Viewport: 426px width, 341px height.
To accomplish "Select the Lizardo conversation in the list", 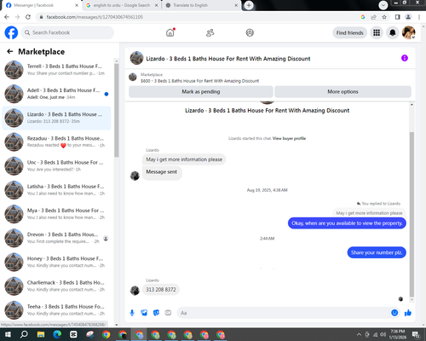I will [56, 118].
